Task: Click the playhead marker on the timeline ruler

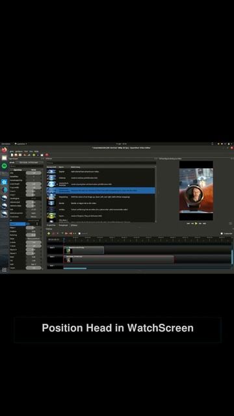Action: (x=64, y=239)
